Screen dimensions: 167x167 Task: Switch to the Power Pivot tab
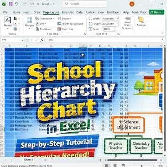(x=139, y=12)
